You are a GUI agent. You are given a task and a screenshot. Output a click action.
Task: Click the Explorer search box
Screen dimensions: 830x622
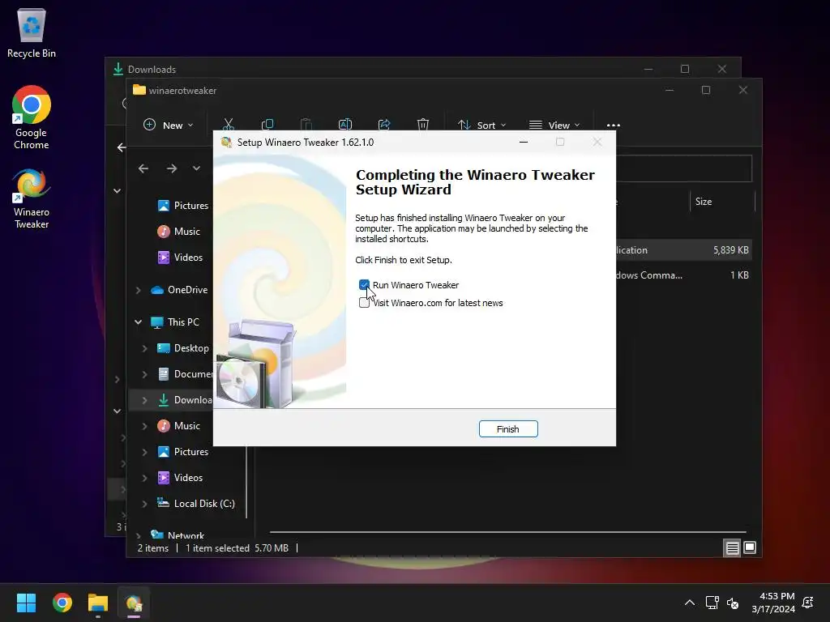pyautogui.click(x=684, y=168)
